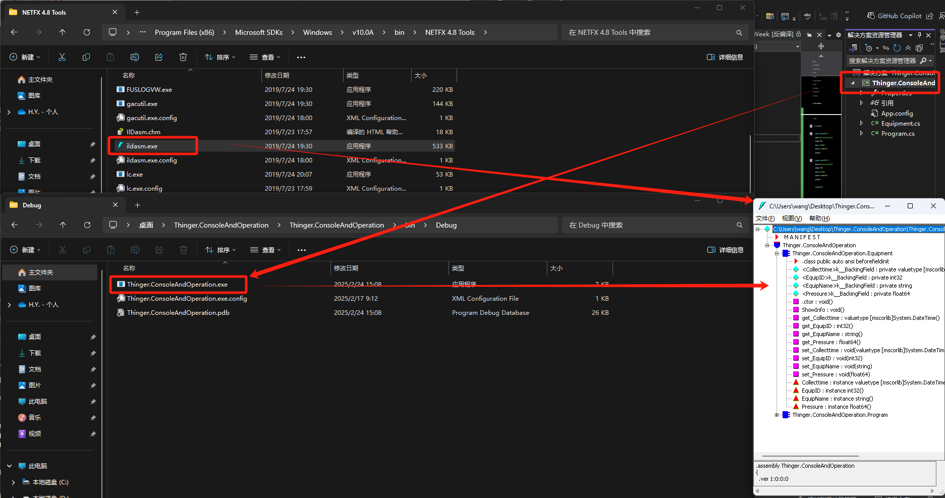
Task: Expand 本地磁盘 (C:) in sidebar
Action: (14, 482)
